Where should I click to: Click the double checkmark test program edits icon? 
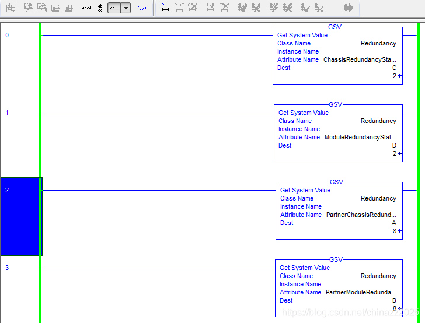point(274,8)
